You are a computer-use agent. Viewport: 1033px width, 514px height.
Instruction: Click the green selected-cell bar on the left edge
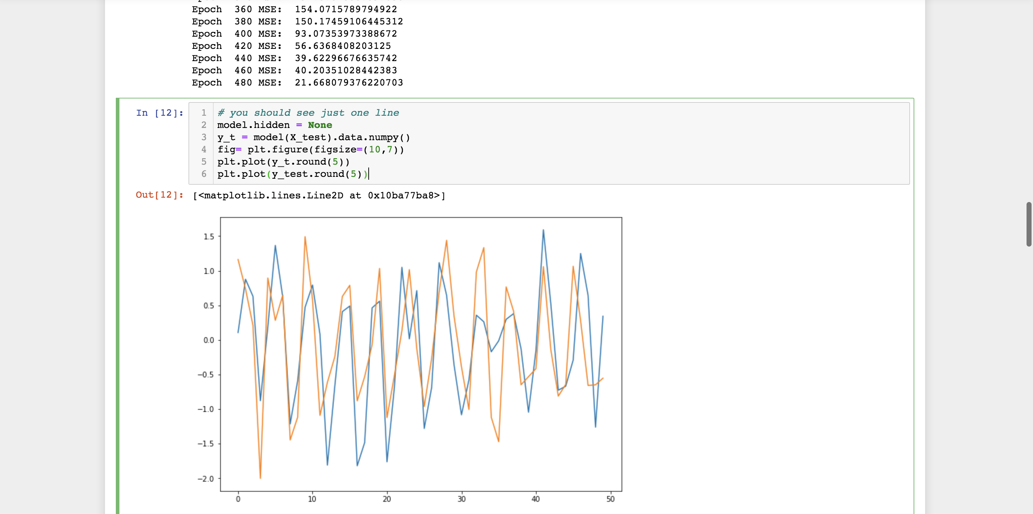(118, 304)
